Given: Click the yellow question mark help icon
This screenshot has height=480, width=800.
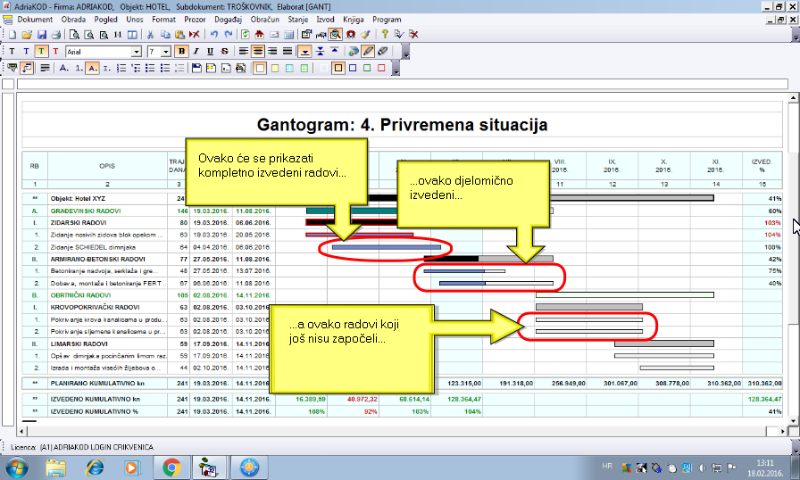Looking at the screenshot, I should pos(384,35).
